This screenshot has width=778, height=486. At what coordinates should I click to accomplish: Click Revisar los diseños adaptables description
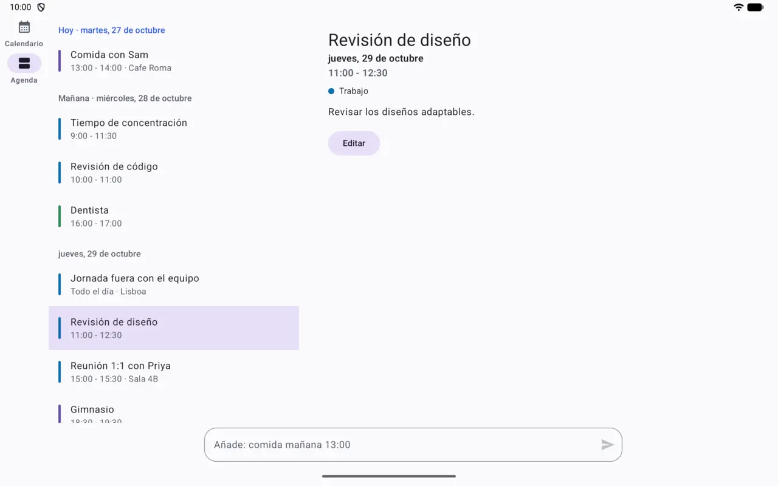point(401,112)
